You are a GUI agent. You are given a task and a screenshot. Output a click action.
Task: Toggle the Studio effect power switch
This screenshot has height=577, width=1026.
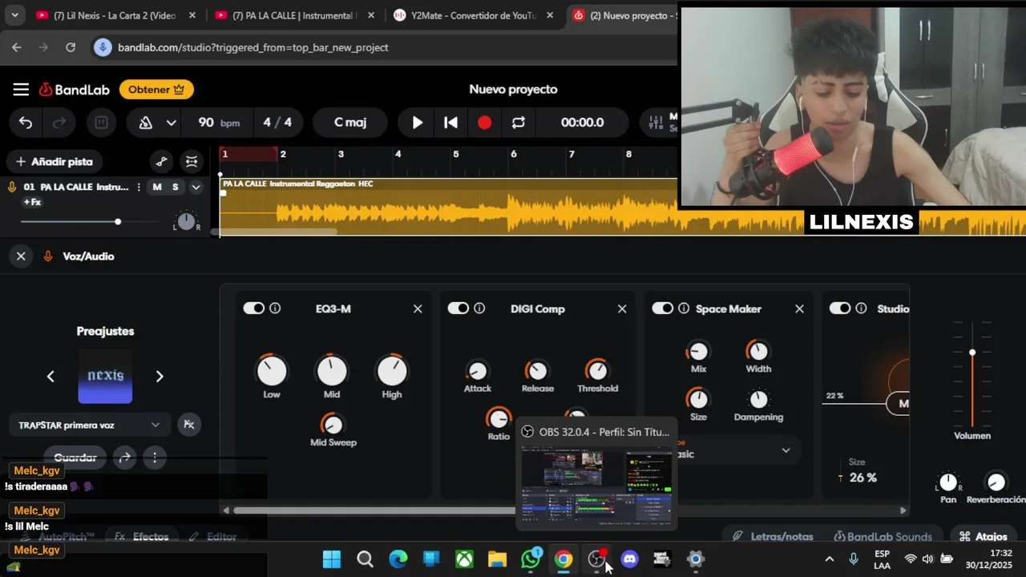[839, 309]
